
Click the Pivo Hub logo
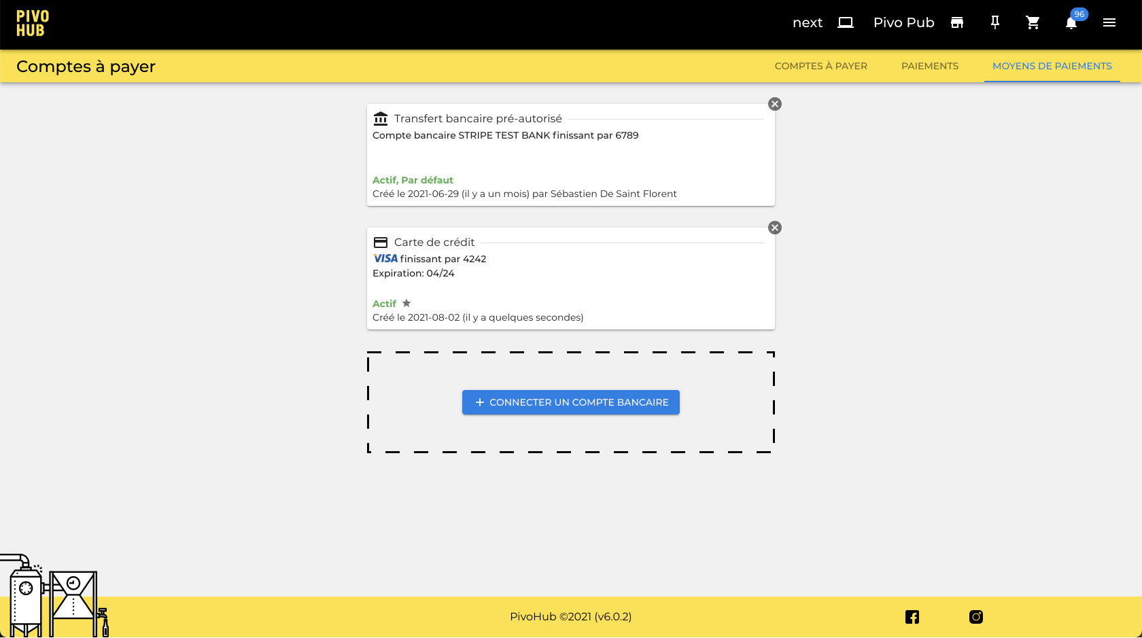click(33, 24)
